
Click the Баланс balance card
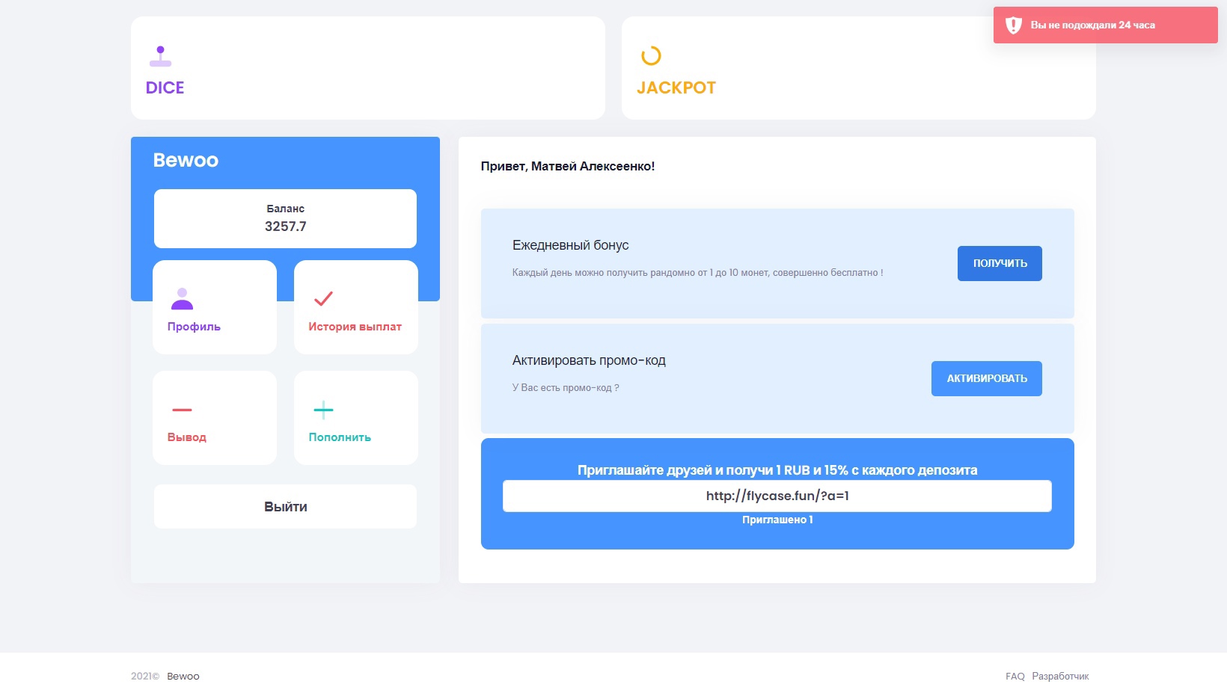tap(285, 218)
